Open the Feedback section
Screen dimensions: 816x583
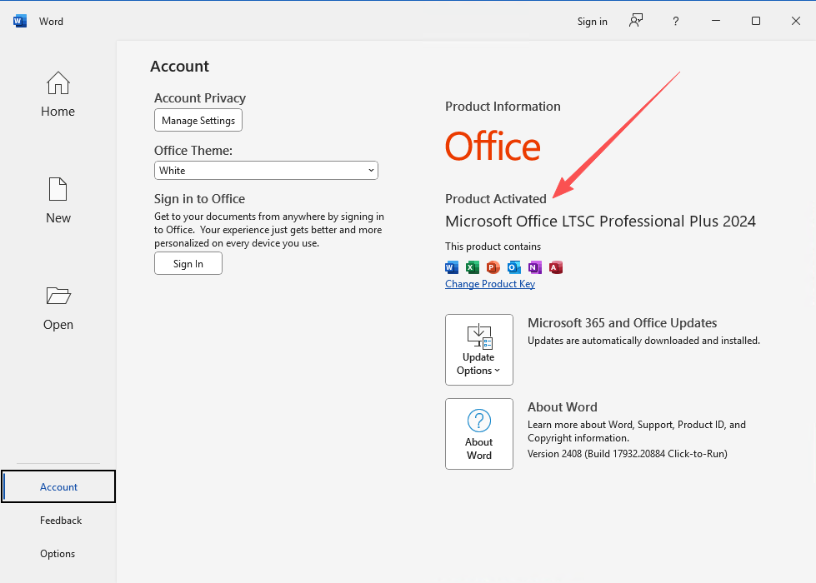pos(60,521)
